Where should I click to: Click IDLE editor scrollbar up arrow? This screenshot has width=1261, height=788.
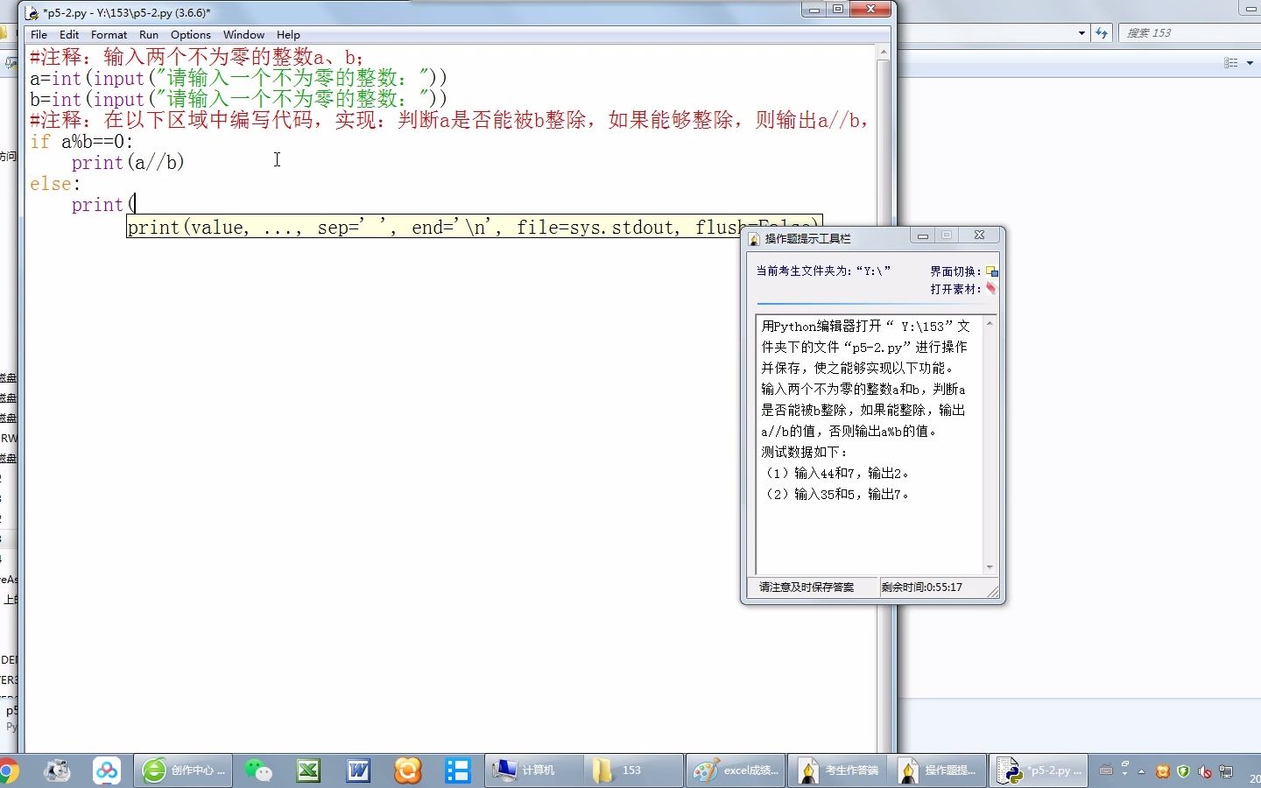point(884,53)
